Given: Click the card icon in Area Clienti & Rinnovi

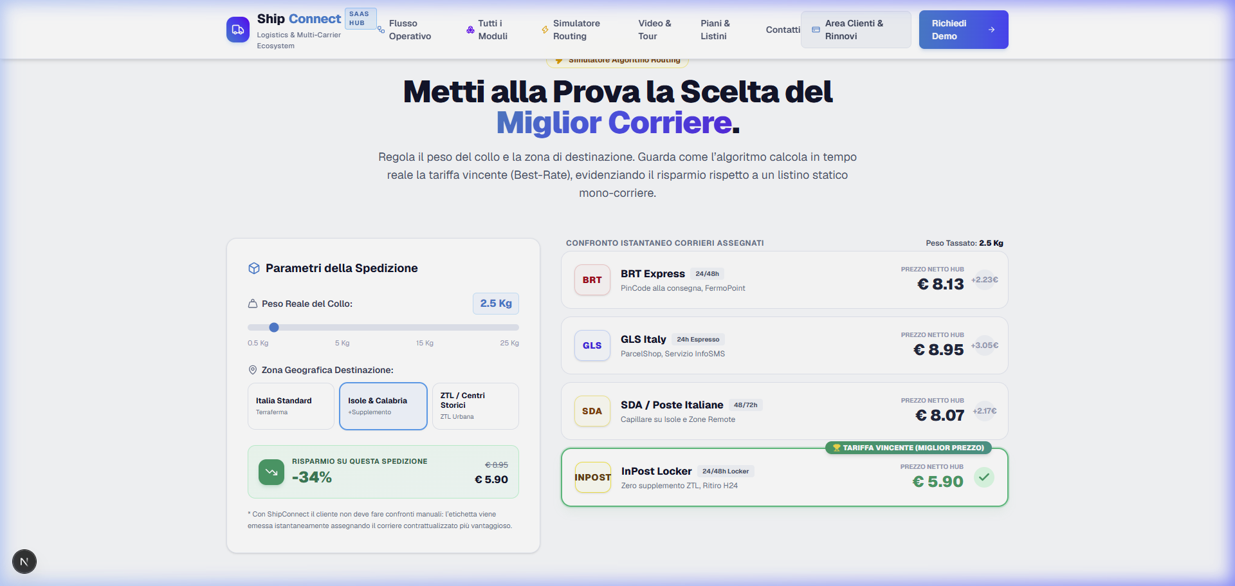Looking at the screenshot, I should pos(816,30).
